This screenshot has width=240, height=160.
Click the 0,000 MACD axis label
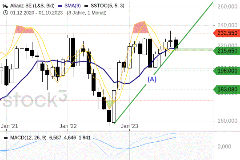pos(224,147)
